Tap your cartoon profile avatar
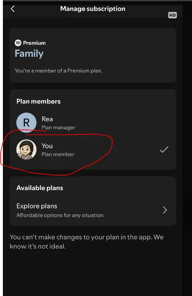192x296 pixels. (x=26, y=150)
